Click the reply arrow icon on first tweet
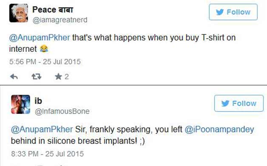This screenshot has height=166, width=267. tap(14, 77)
